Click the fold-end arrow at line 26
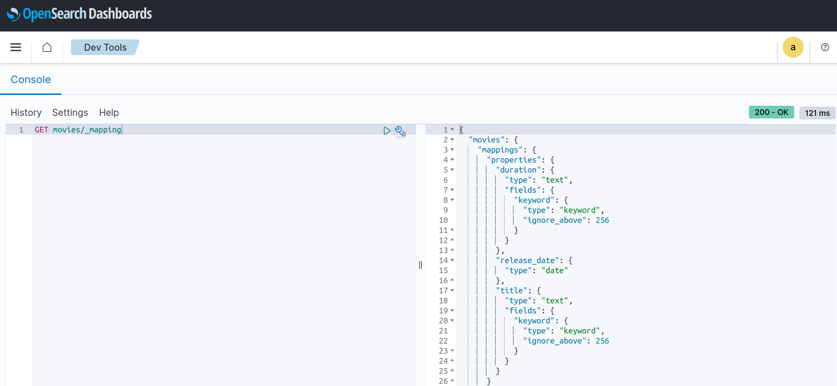 [452, 381]
